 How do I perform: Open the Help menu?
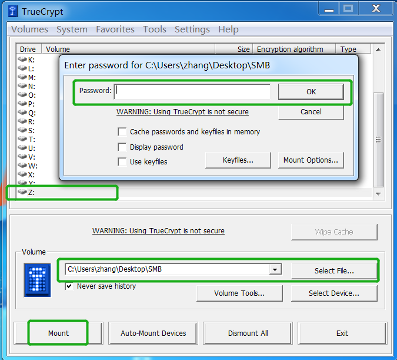click(228, 29)
